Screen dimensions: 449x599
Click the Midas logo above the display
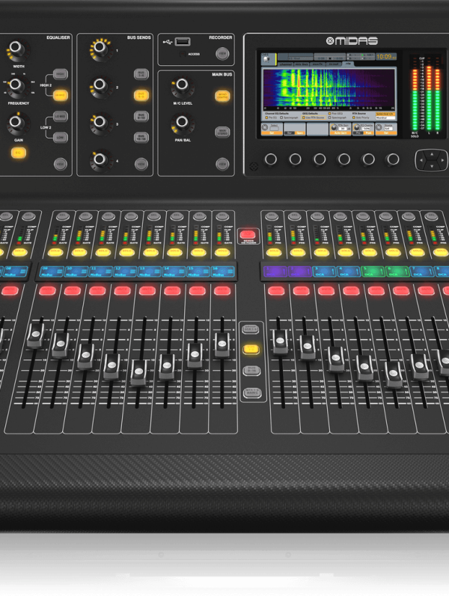click(x=352, y=41)
